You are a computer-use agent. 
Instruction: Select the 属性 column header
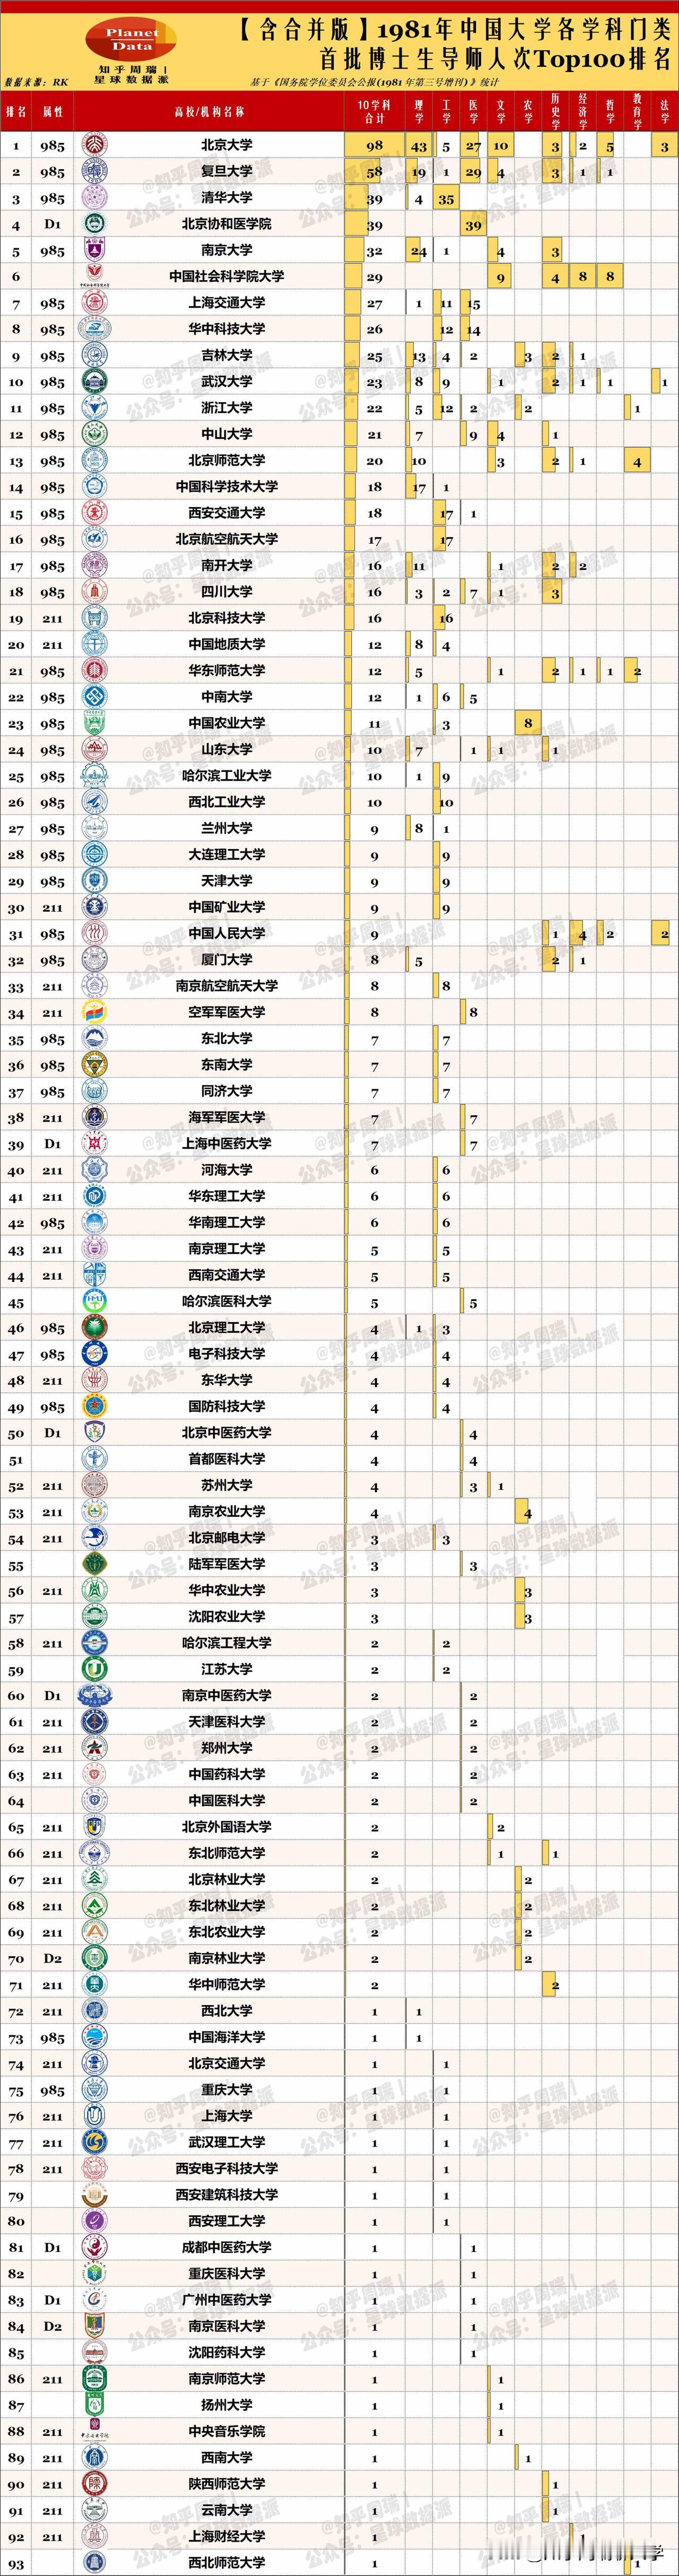52,112
